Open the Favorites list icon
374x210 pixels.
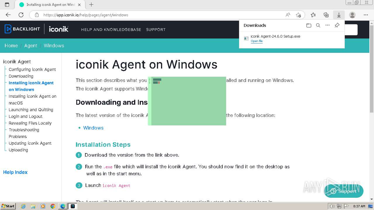tap(313, 15)
